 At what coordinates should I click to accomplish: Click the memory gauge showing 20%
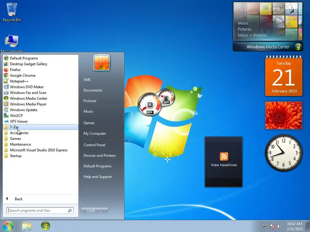click(x=166, y=97)
